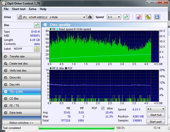Click the gray Write speed legend swatch

click(x=75, y=29)
